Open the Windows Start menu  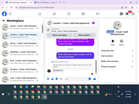3,94
